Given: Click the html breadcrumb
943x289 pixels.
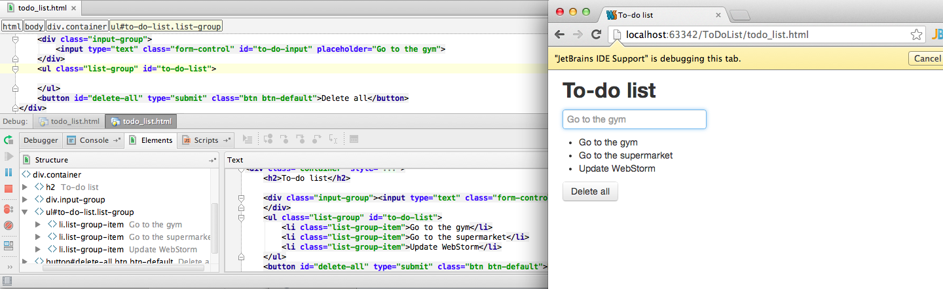Looking at the screenshot, I should tap(12, 26).
